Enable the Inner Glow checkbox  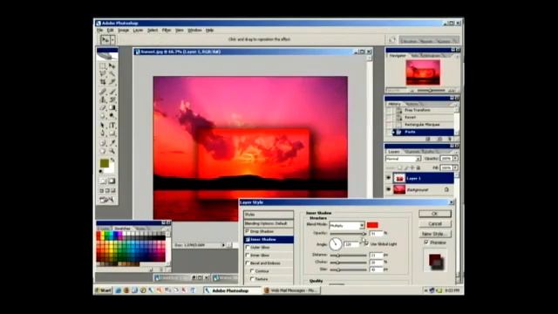tap(248, 256)
